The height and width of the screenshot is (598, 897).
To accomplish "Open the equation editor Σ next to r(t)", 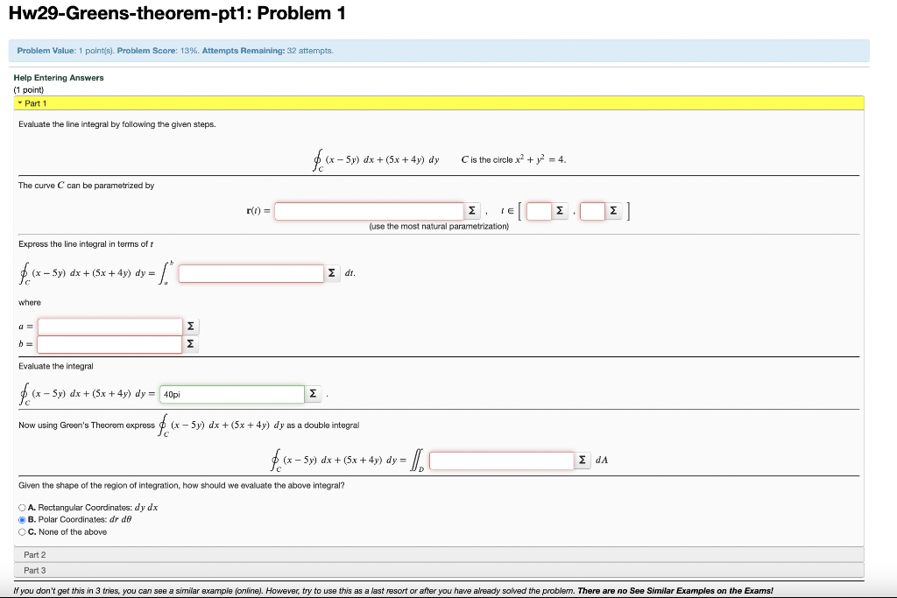I will point(472,210).
